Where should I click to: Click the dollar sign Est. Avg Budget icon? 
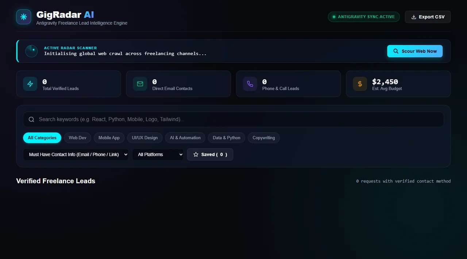[360, 84]
